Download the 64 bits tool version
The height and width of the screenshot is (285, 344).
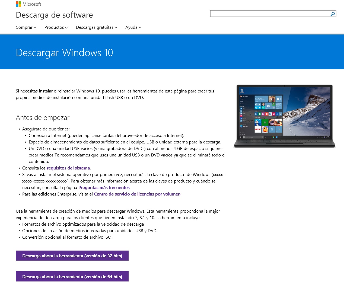click(72, 276)
